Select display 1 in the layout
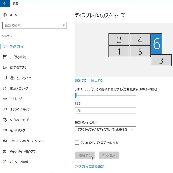Screen dimensions: 173x173 (119, 51)
